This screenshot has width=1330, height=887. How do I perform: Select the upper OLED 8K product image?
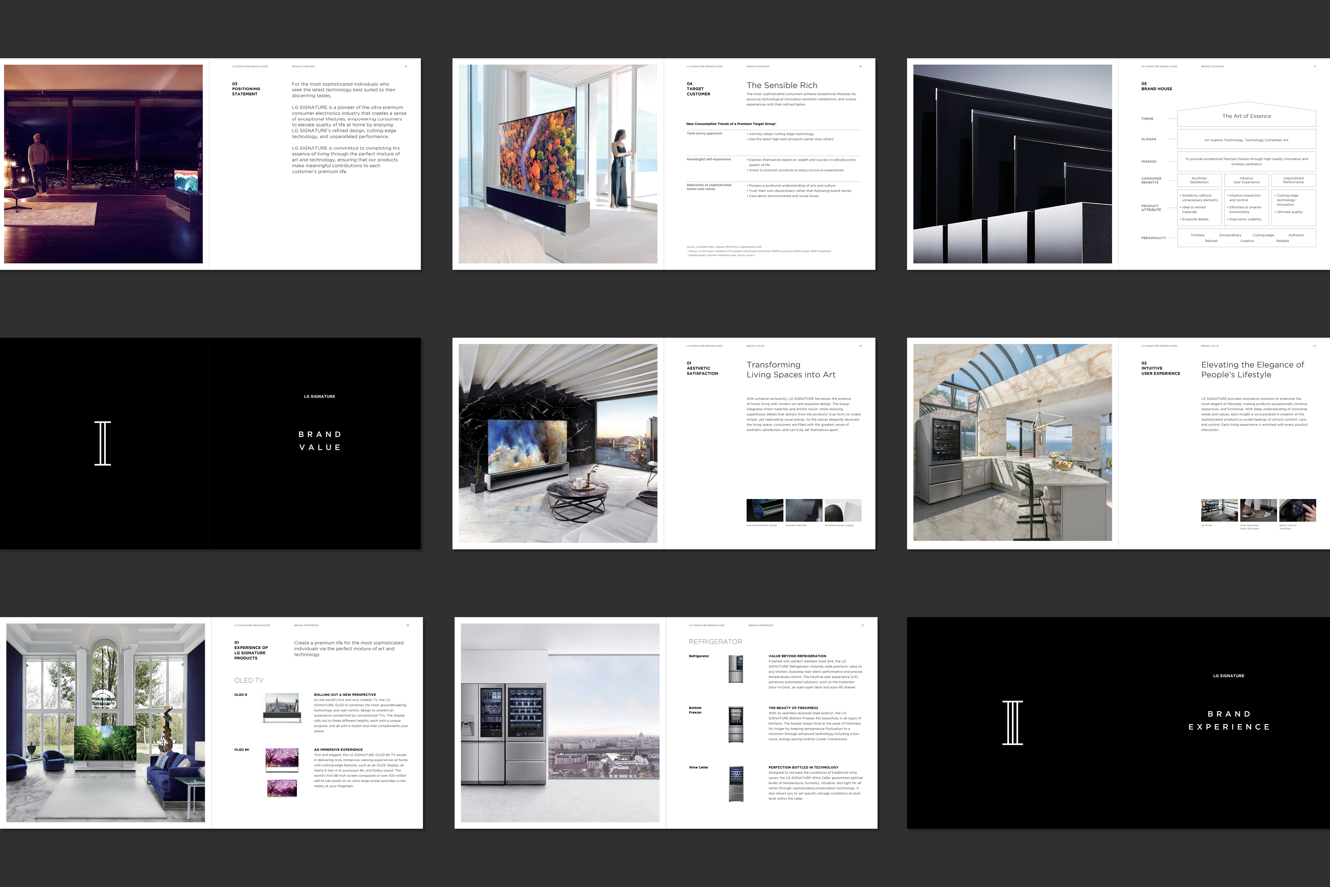pyautogui.click(x=282, y=760)
